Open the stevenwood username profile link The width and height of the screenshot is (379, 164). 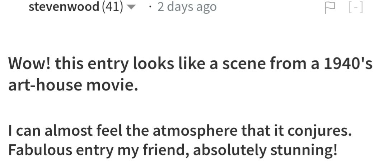click(64, 6)
